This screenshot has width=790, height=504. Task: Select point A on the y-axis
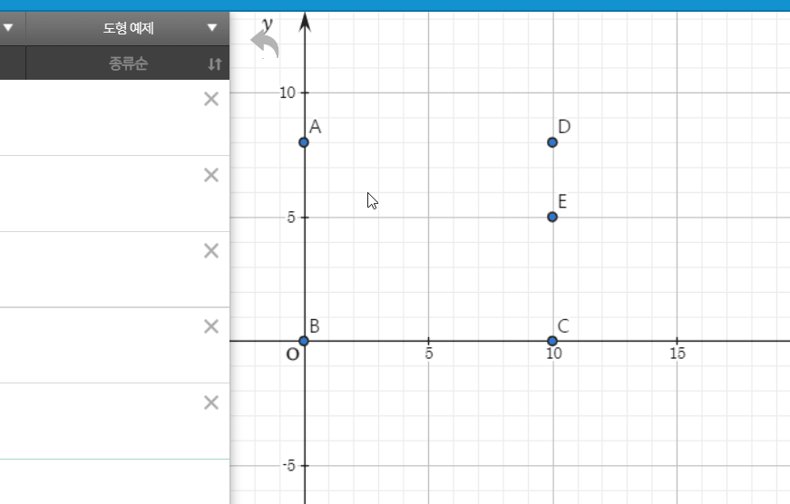pyautogui.click(x=304, y=142)
